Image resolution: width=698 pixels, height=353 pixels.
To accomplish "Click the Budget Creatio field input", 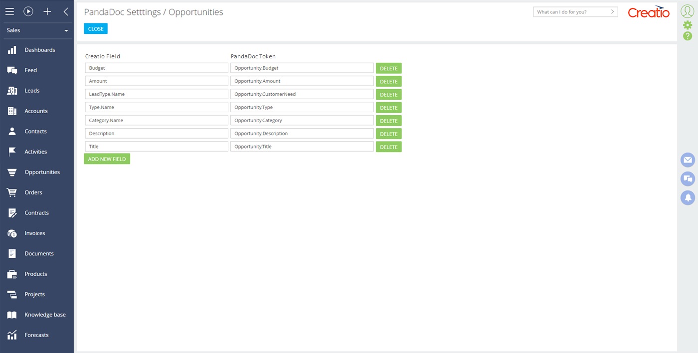I will point(157,68).
